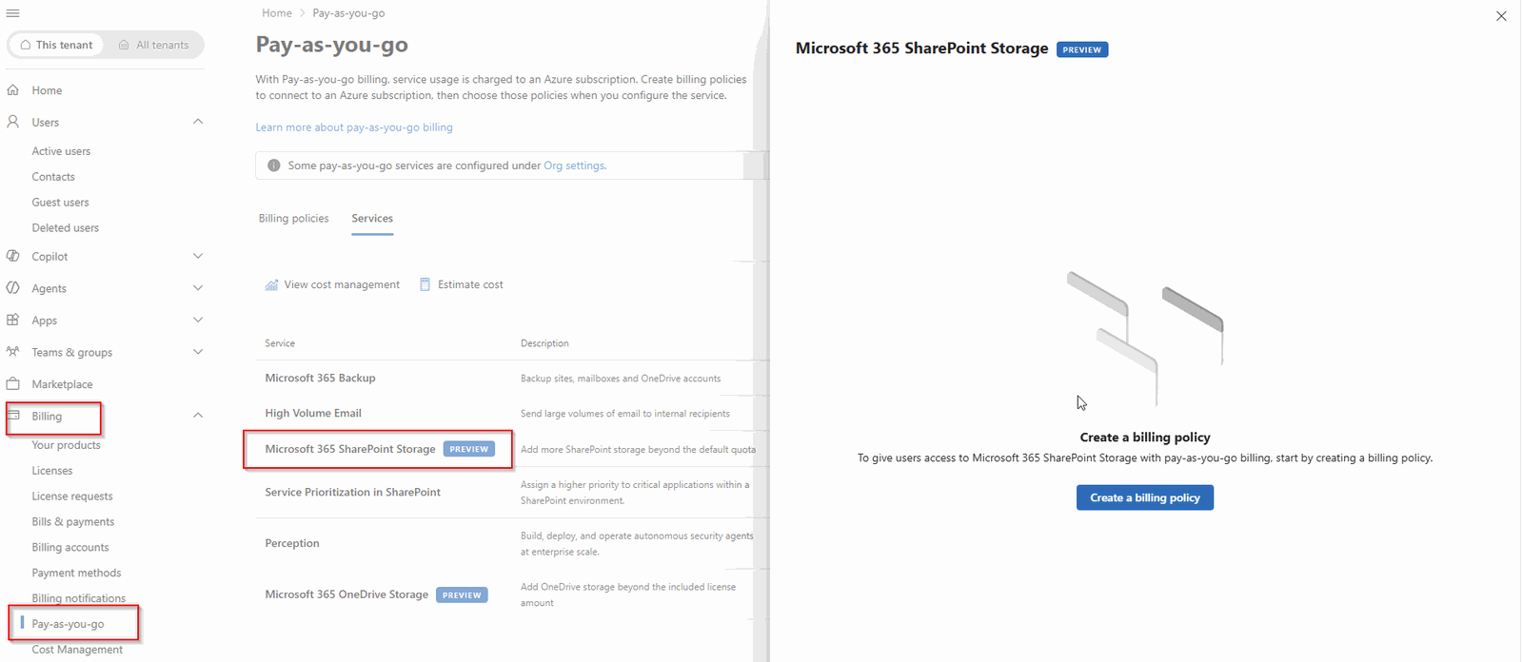
Task: Open Cost Management in sidebar
Action: tap(77, 650)
